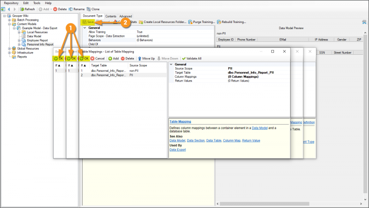Switch to the Document Type tab

click(x=93, y=16)
